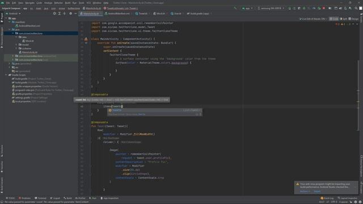This screenshot has height=204, width=363.
Task: Collapse the Gradle Scripts tree node
Action: point(6,75)
